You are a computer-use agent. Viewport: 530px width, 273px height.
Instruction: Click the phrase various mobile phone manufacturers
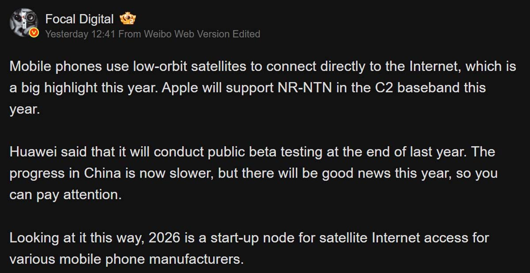[x=126, y=259]
